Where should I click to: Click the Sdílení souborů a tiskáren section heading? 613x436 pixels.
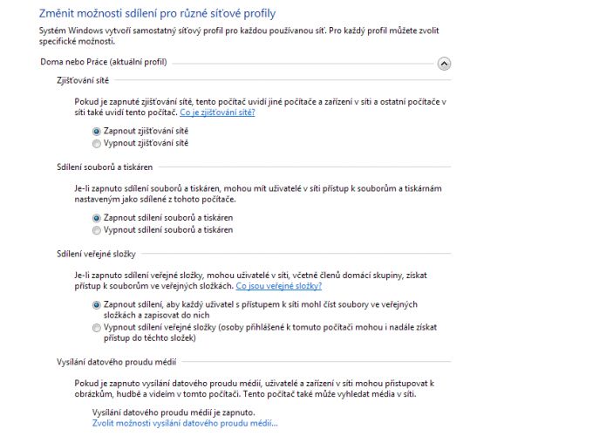[105, 167]
